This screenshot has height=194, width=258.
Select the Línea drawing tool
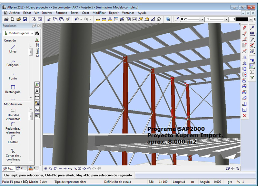pyautogui.click(x=13, y=48)
